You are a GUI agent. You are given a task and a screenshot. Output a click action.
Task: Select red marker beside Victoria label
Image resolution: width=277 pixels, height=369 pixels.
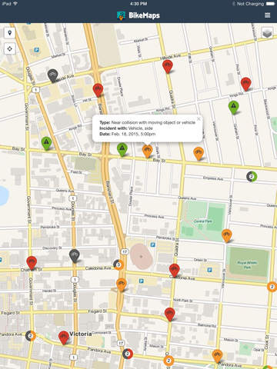(64, 337)
